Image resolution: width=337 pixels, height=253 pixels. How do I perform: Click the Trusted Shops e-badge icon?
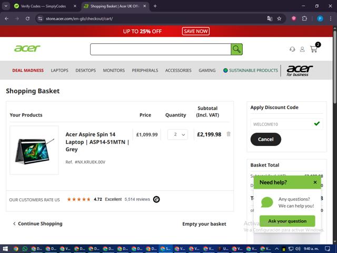156,199
